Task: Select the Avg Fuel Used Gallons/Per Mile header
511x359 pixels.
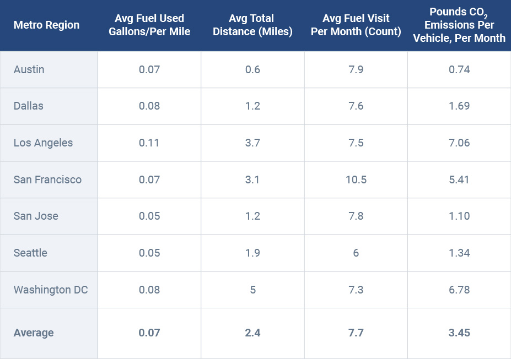Action: coord(149,25)
